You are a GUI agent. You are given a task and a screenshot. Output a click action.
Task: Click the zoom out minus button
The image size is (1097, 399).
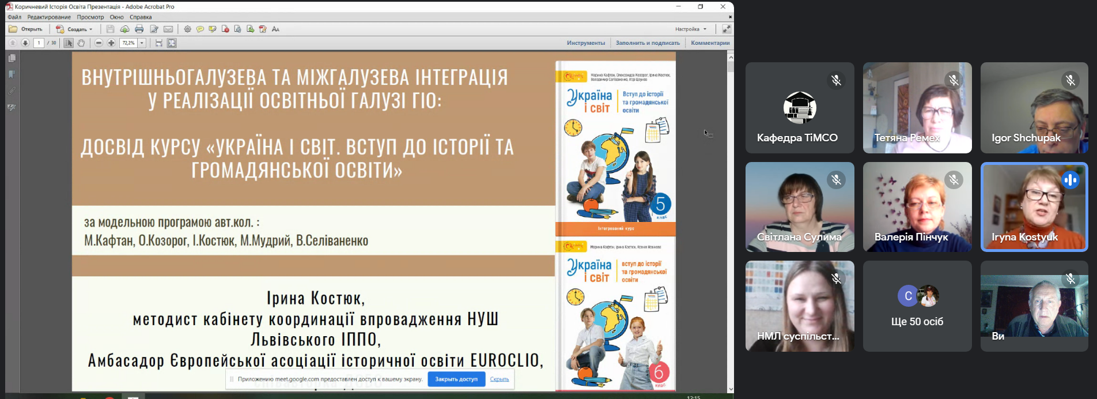[99, 43]
